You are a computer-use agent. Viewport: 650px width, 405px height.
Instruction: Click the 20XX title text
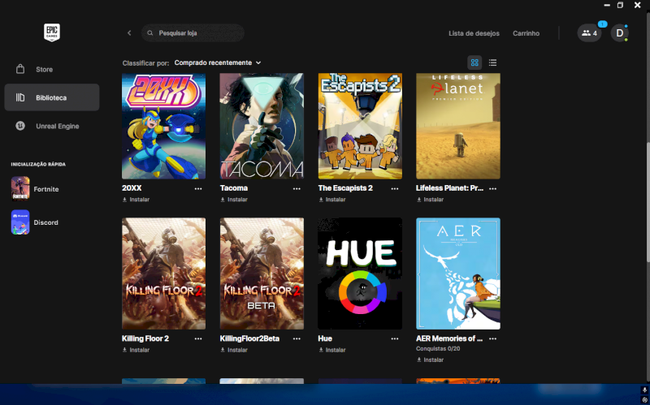click(x=132, y=188)
